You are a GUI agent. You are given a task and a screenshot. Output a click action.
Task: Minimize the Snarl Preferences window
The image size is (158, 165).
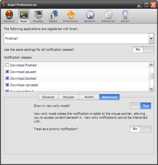pyautogui.click(x=139, y=5)
